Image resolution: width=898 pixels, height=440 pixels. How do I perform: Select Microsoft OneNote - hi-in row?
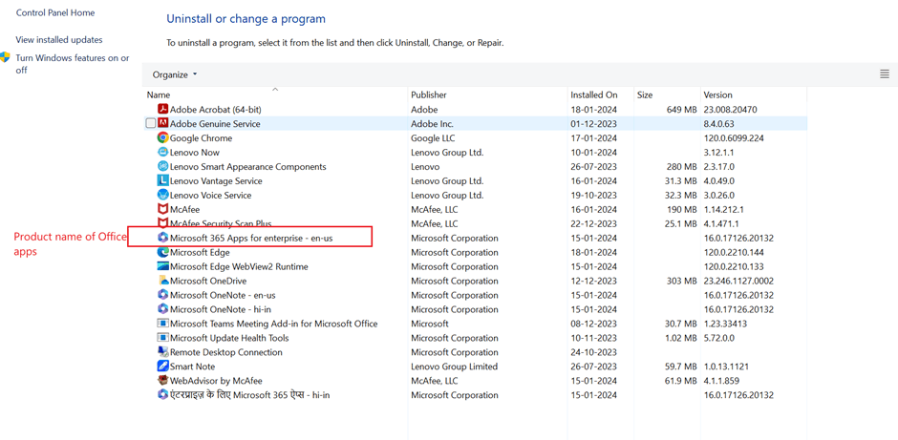476,309
